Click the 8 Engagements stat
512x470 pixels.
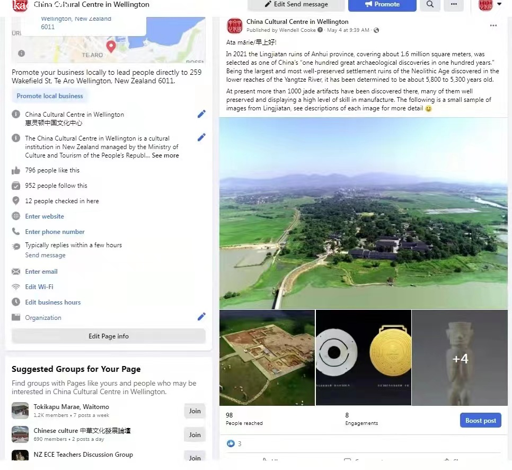point(361,419)
